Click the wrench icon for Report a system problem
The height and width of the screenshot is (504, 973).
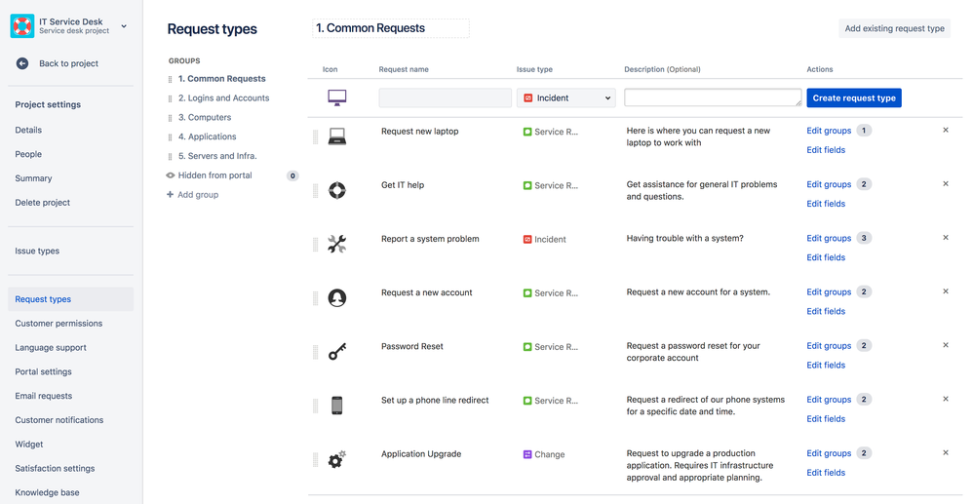coord(337,244)
